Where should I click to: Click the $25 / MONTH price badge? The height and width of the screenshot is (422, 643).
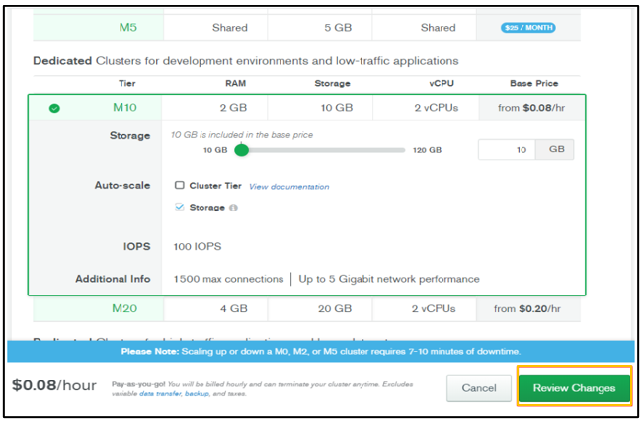point(527,28)
